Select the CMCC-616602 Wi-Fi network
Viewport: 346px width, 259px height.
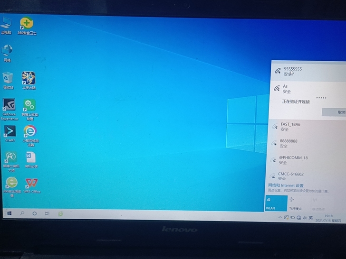click(x=306, y=176)
